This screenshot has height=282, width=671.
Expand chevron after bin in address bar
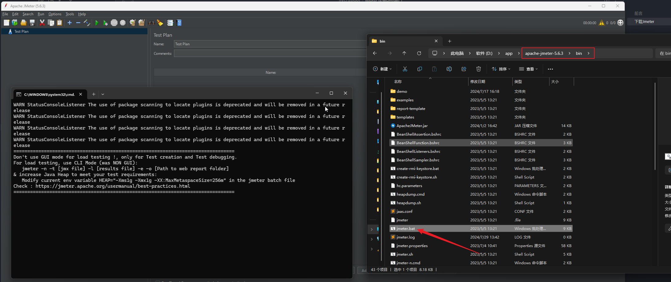click(x=588, y=53)
